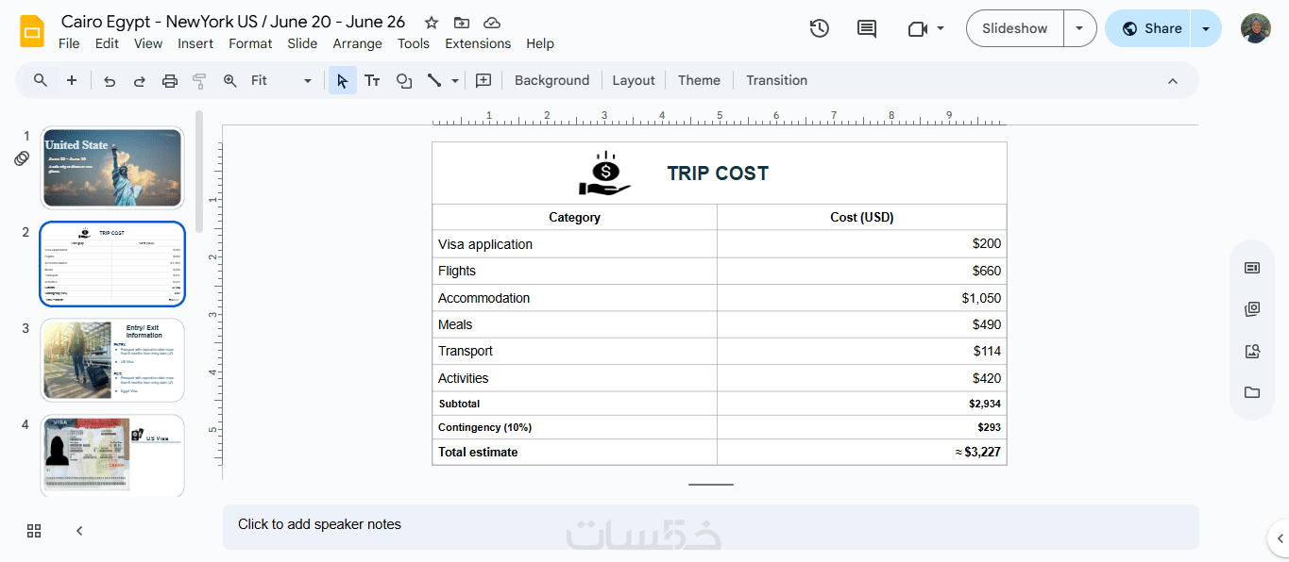Image resolution: width=1289 pixels, height=562 pixels.
Task: Click to add speaker notes field
Action: 711,526
